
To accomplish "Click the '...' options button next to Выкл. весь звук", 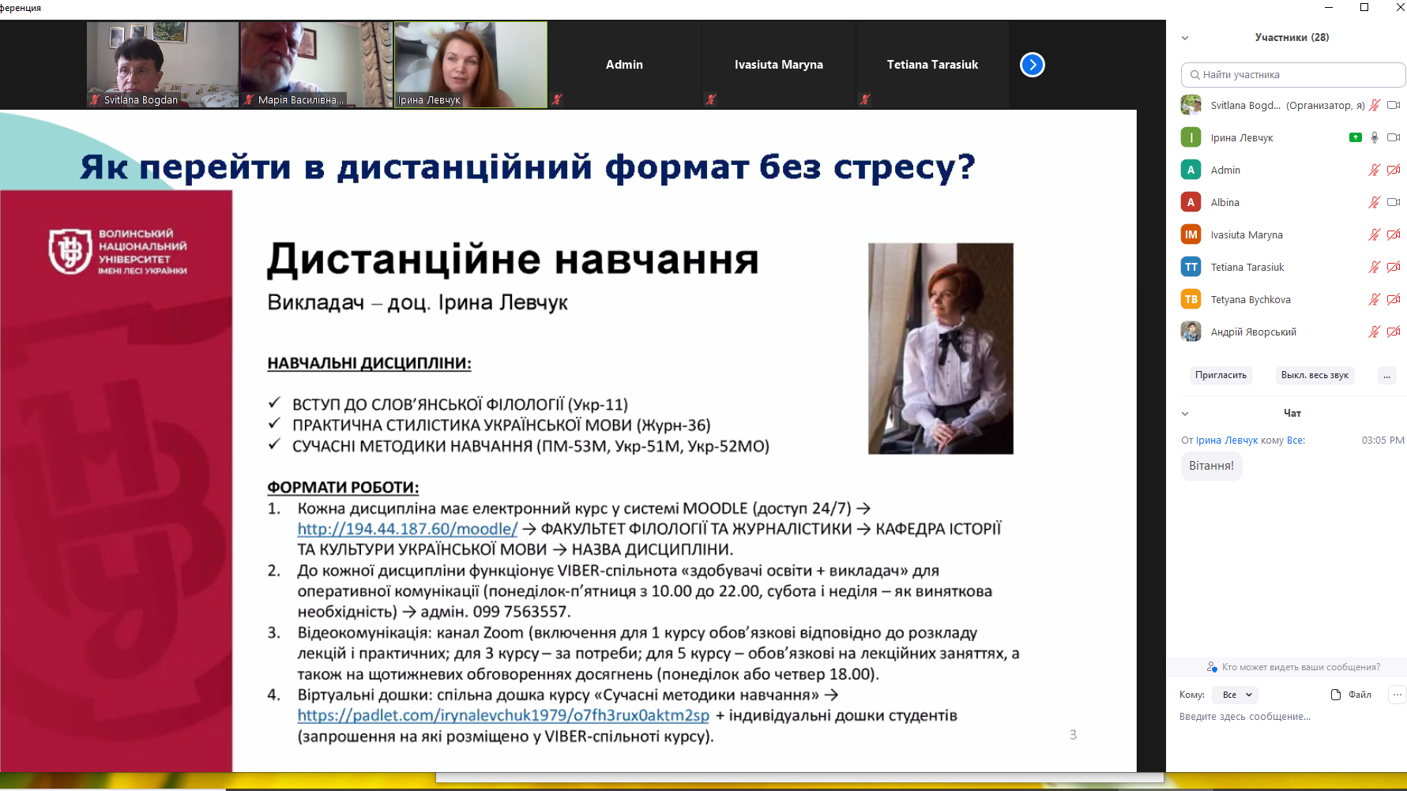I will (1386, 375).
